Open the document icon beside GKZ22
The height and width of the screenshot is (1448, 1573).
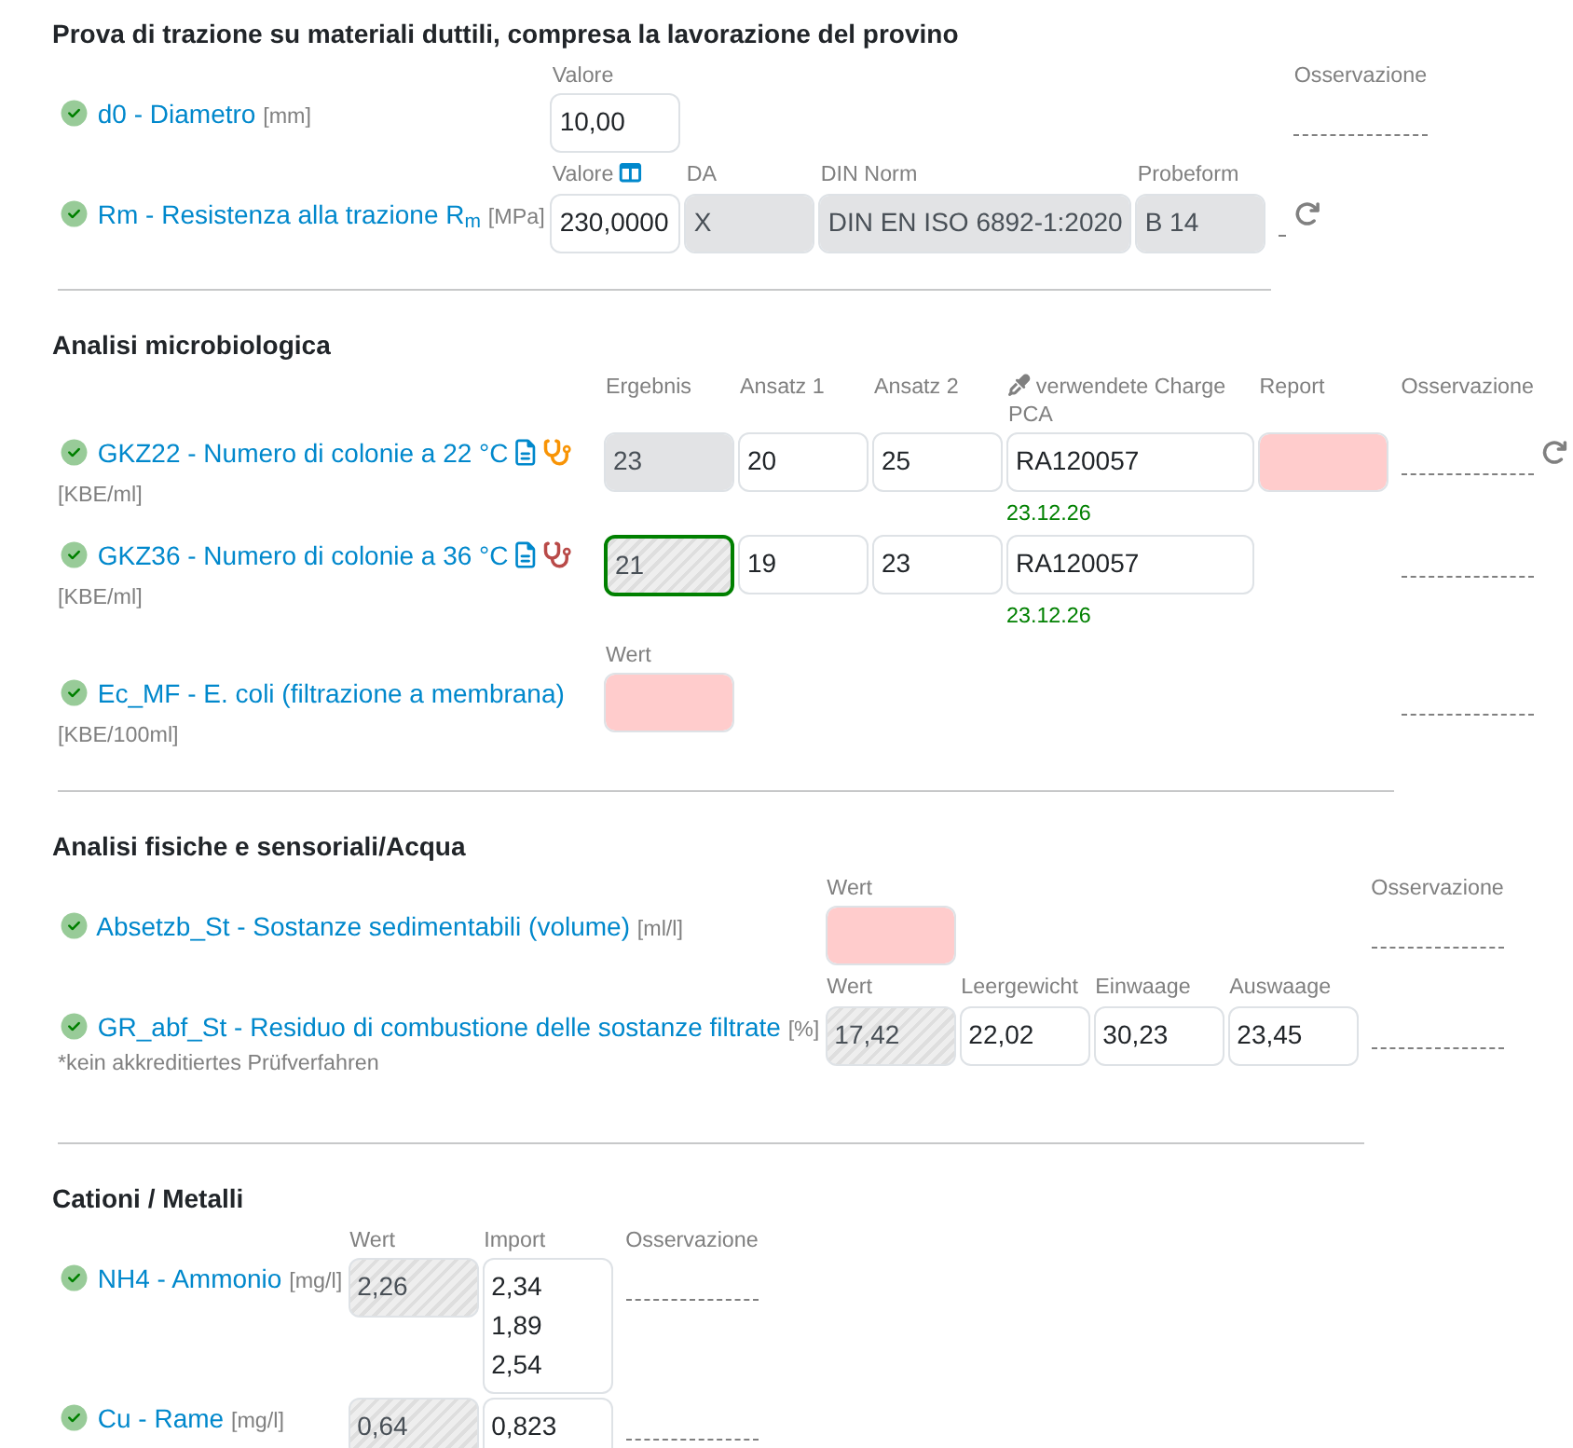[526, 453]
